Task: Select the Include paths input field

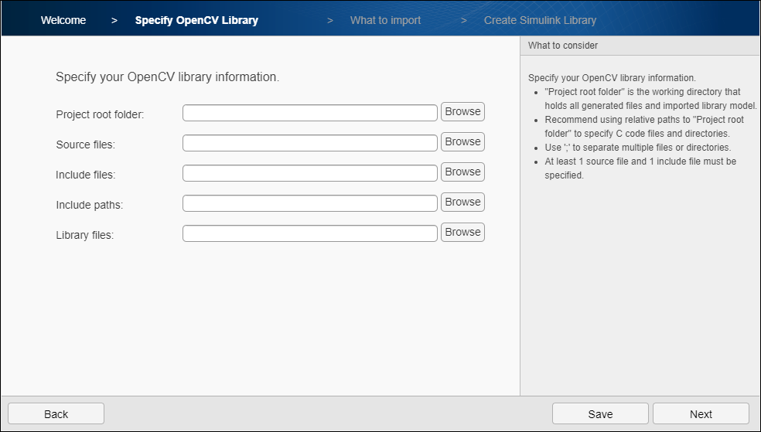Action: (309, 204)
